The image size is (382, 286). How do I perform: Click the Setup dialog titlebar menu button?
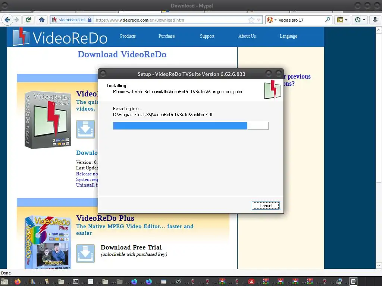point(103,73)
